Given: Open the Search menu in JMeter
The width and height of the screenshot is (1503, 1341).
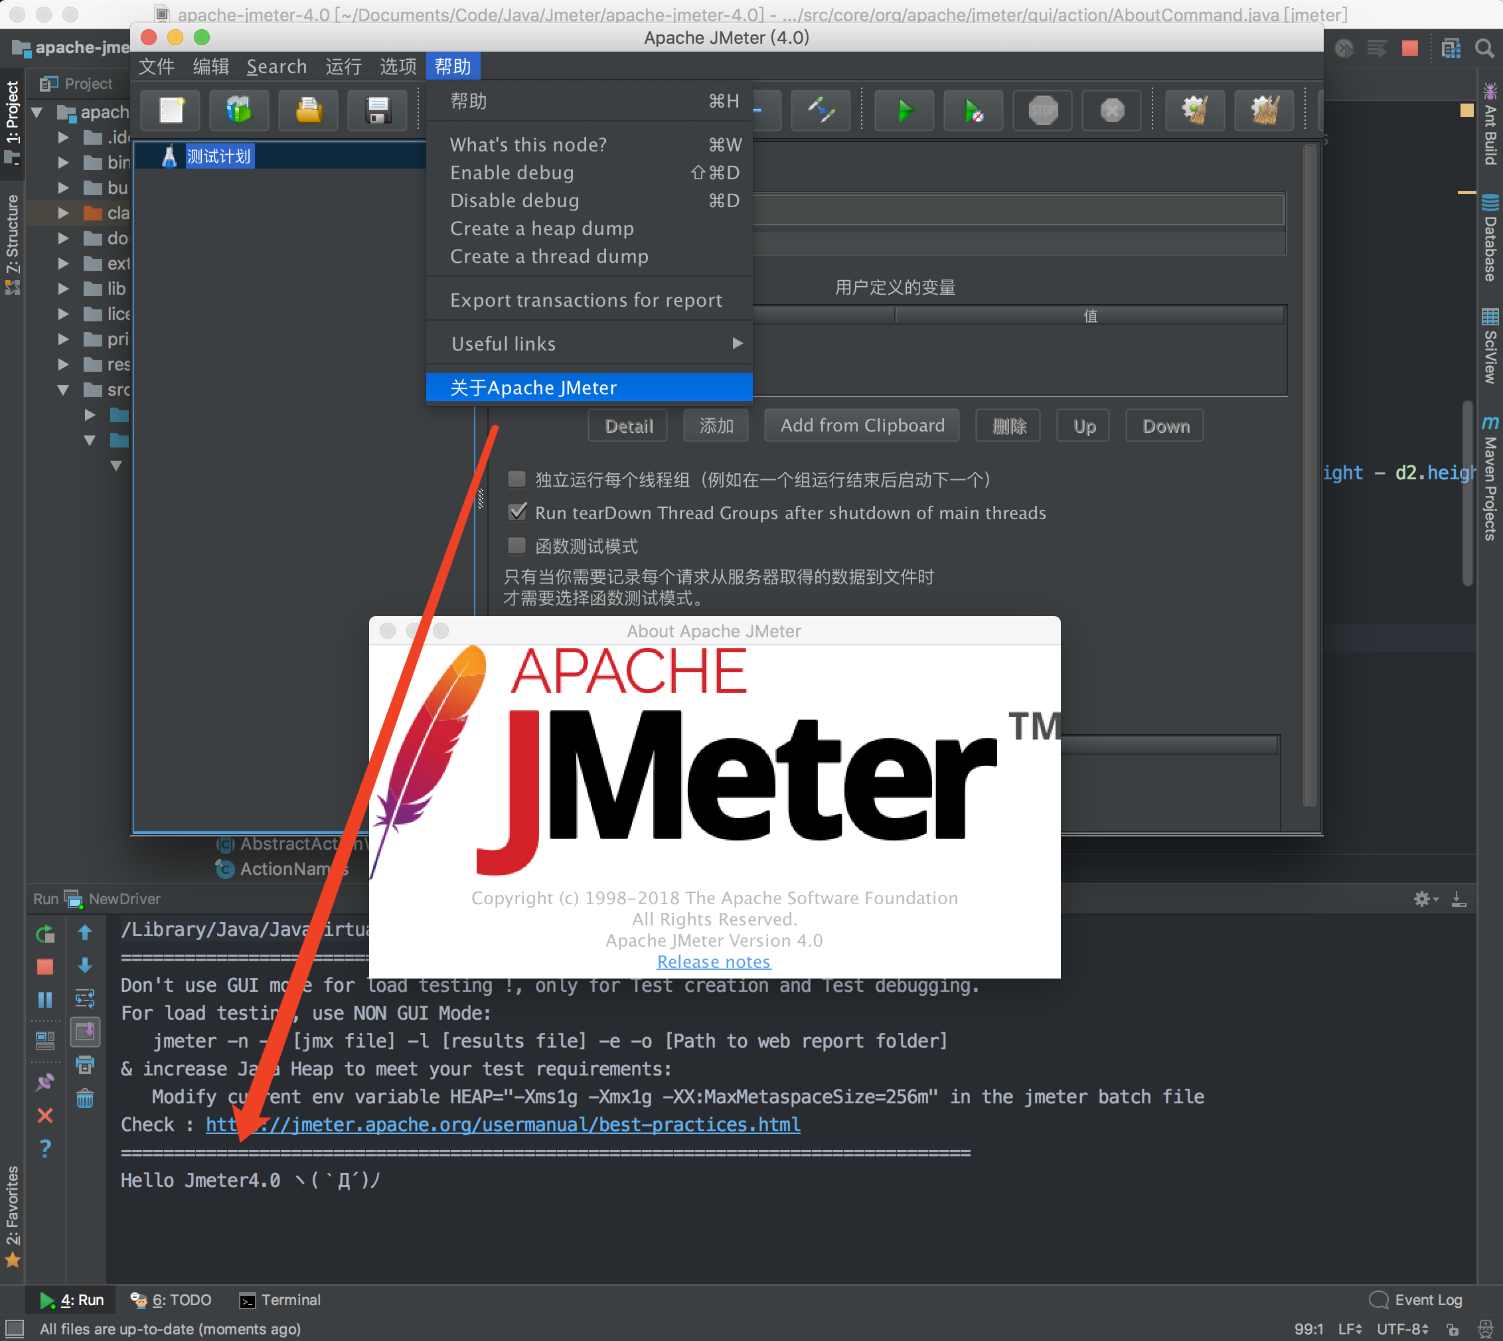Looking at the screenshot, I should [x=277, y=66].
